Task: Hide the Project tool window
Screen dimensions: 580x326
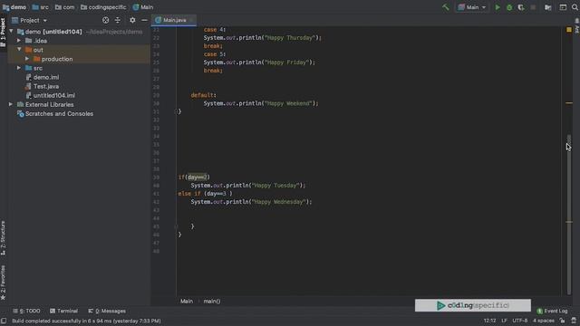Action: tap(144, 20)
